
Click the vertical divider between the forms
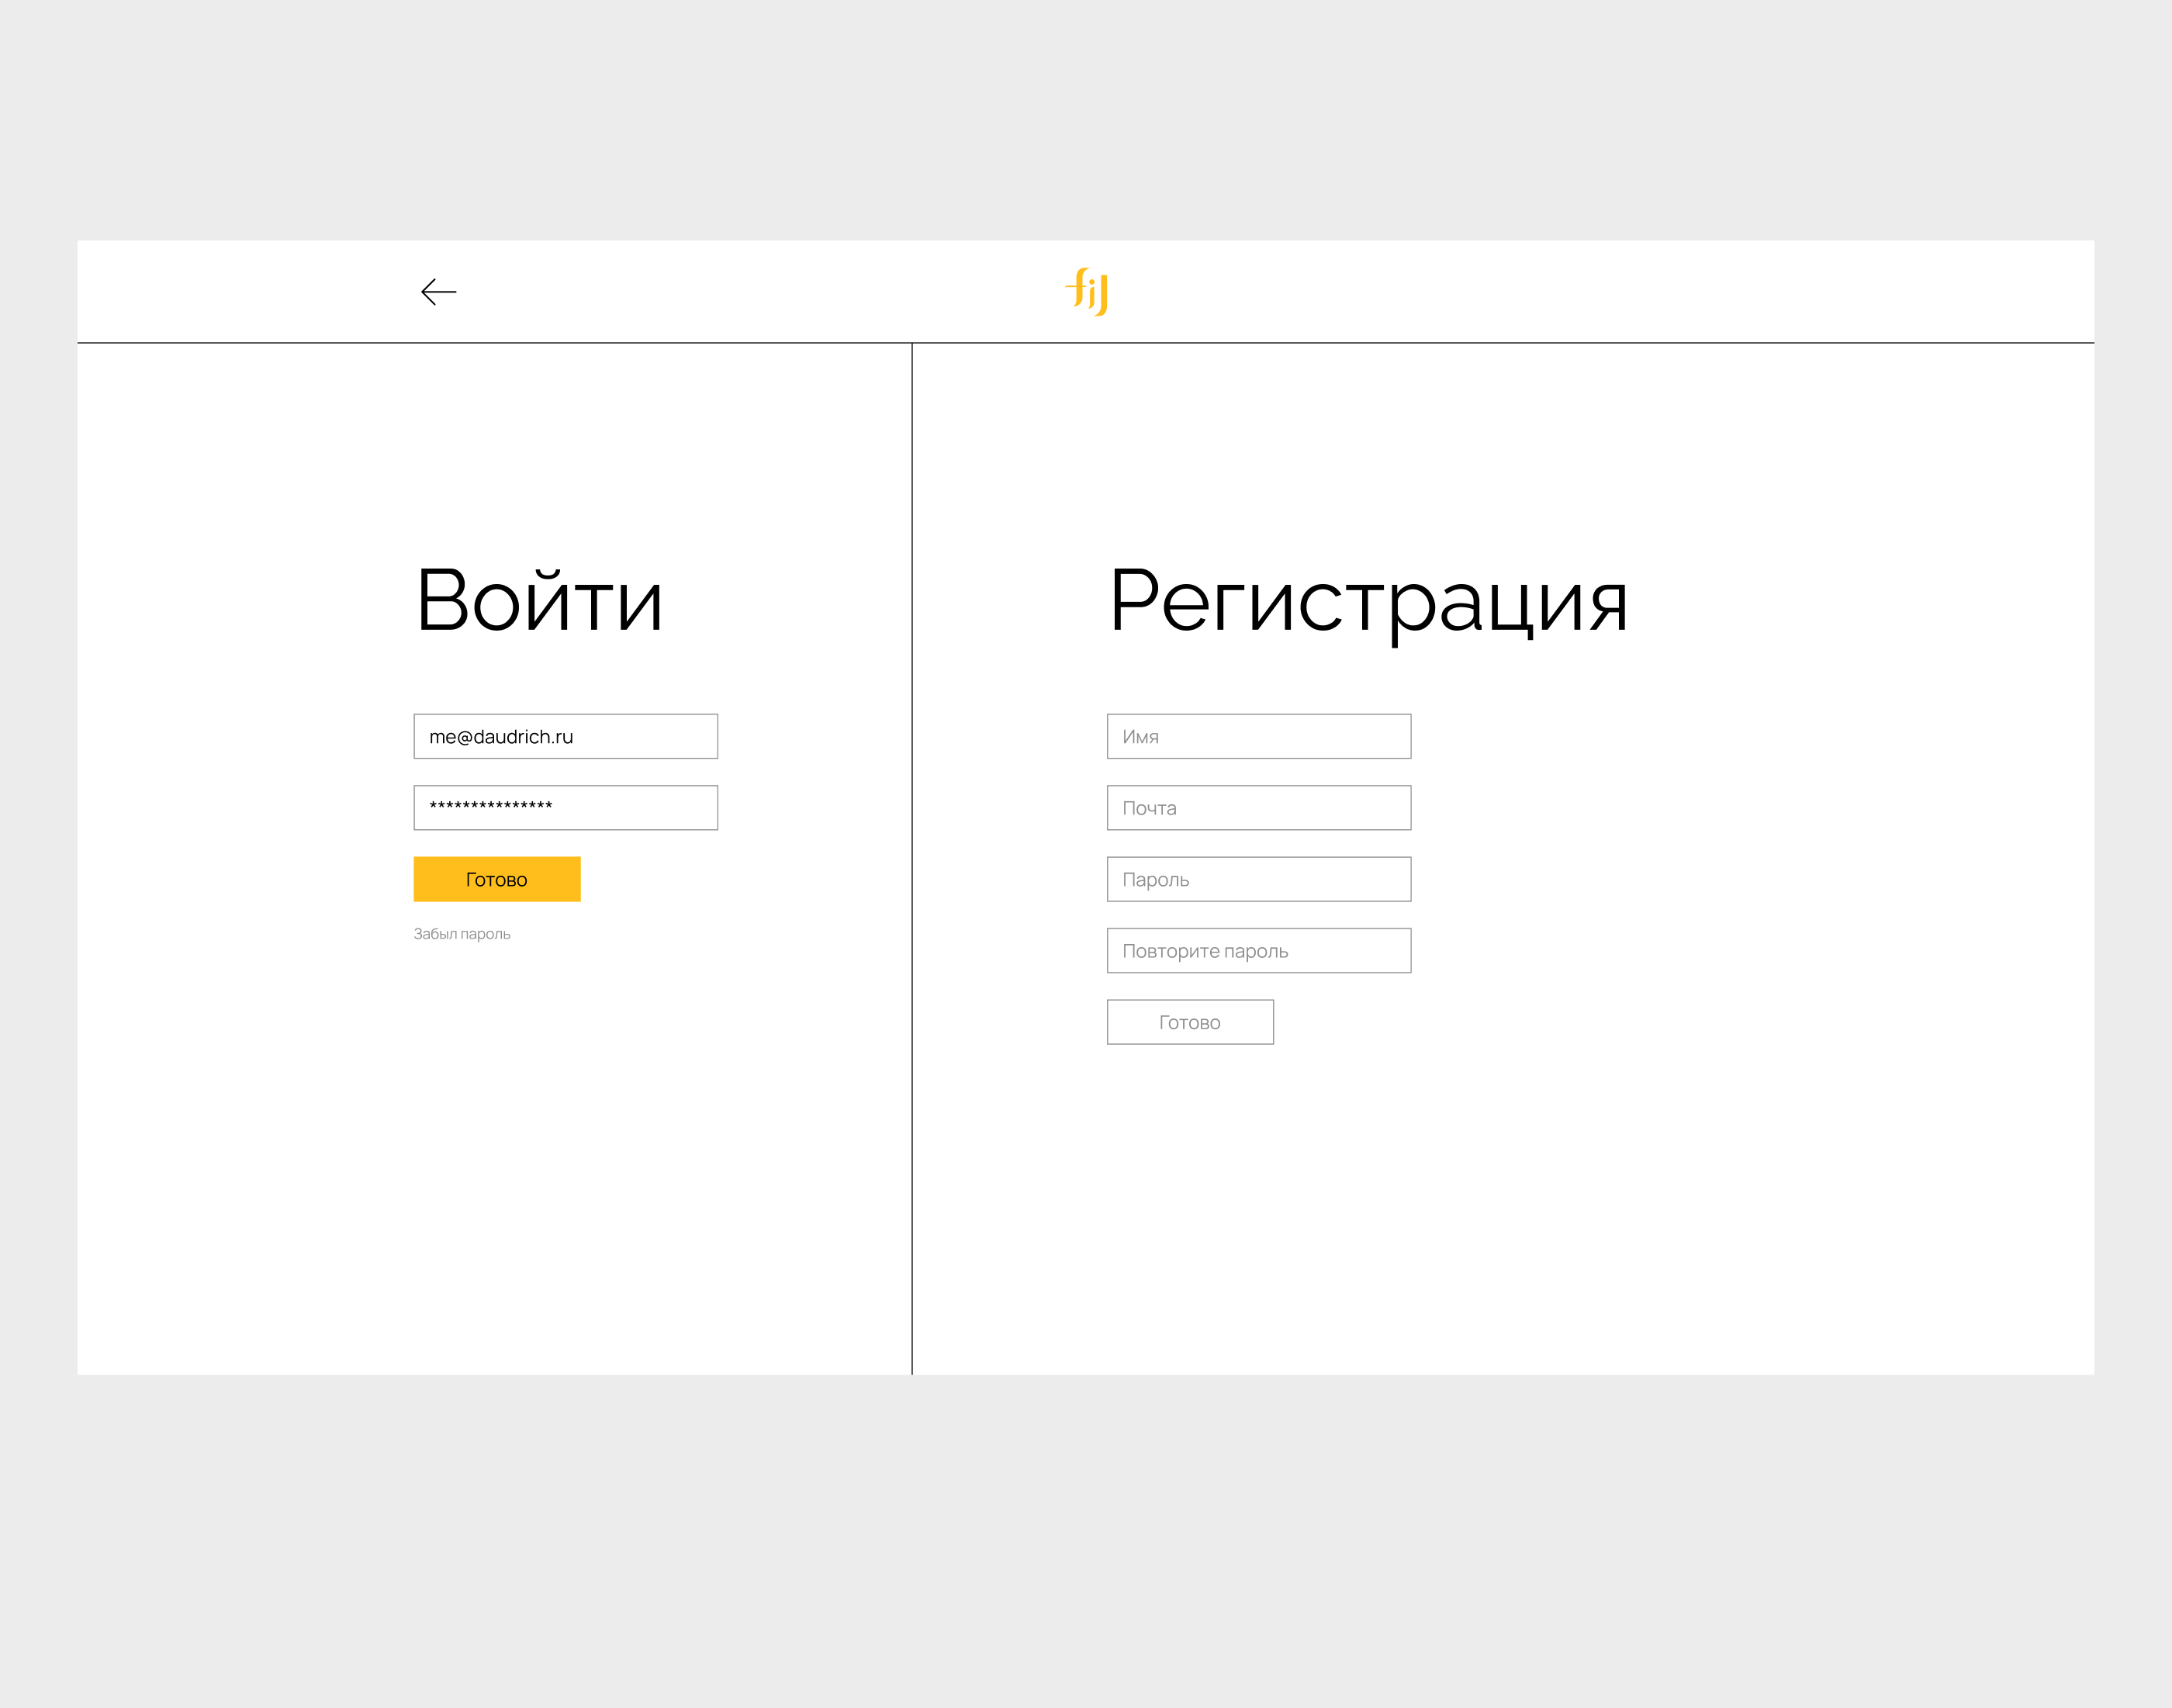pos(912,860)
